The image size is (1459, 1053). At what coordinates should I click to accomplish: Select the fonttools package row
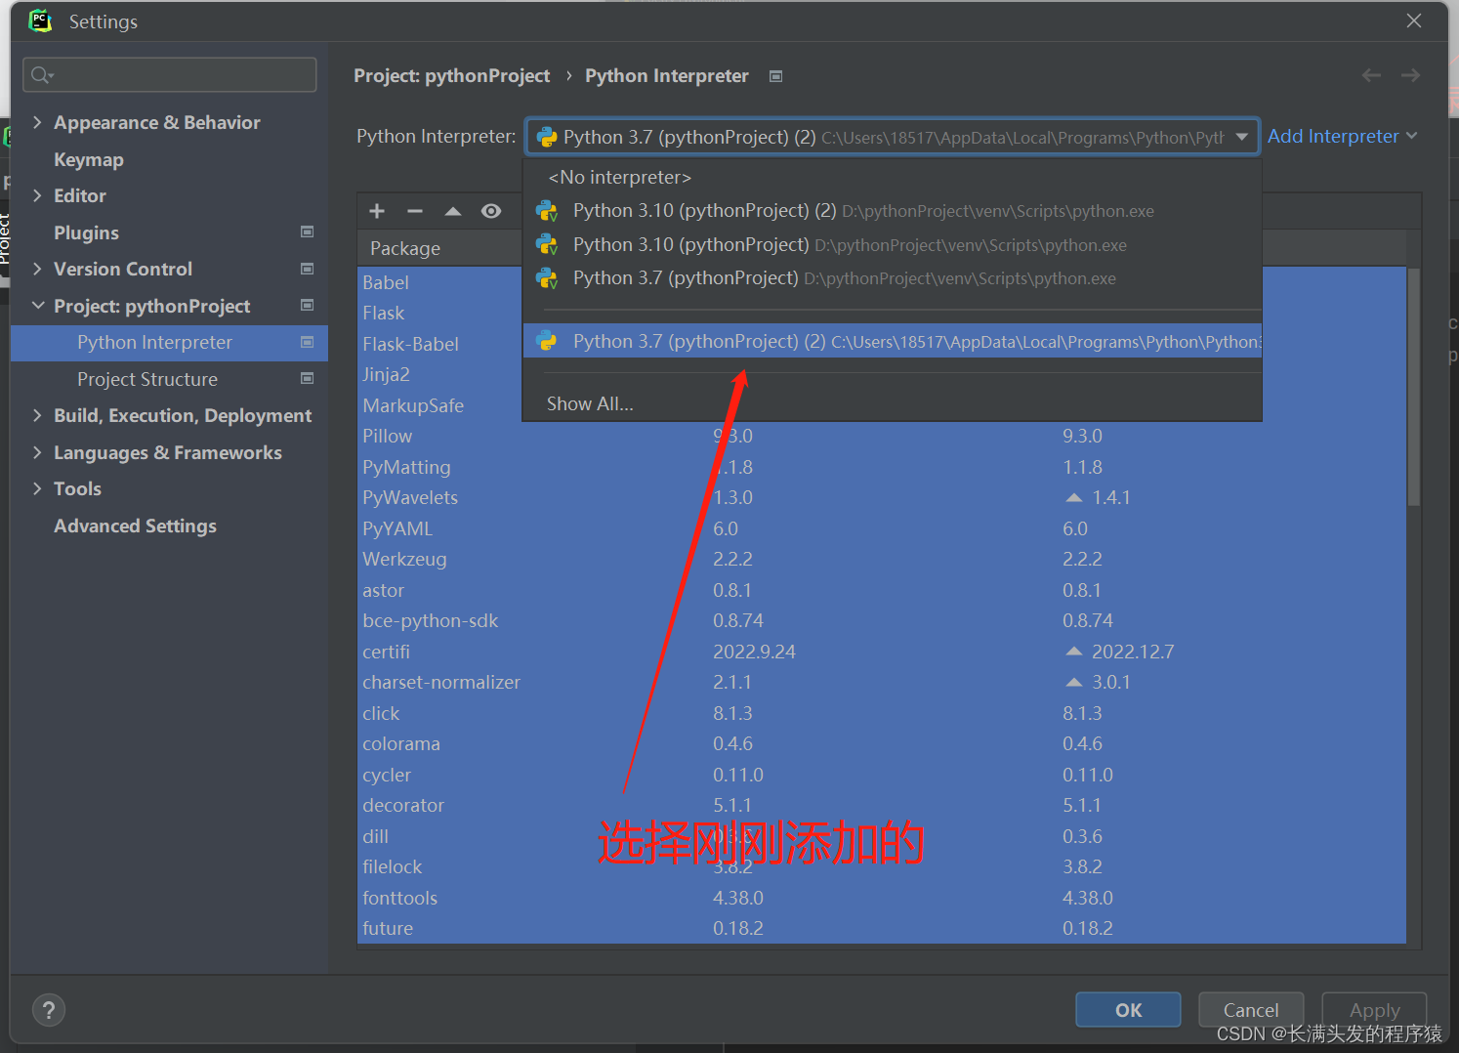point(882,898)
